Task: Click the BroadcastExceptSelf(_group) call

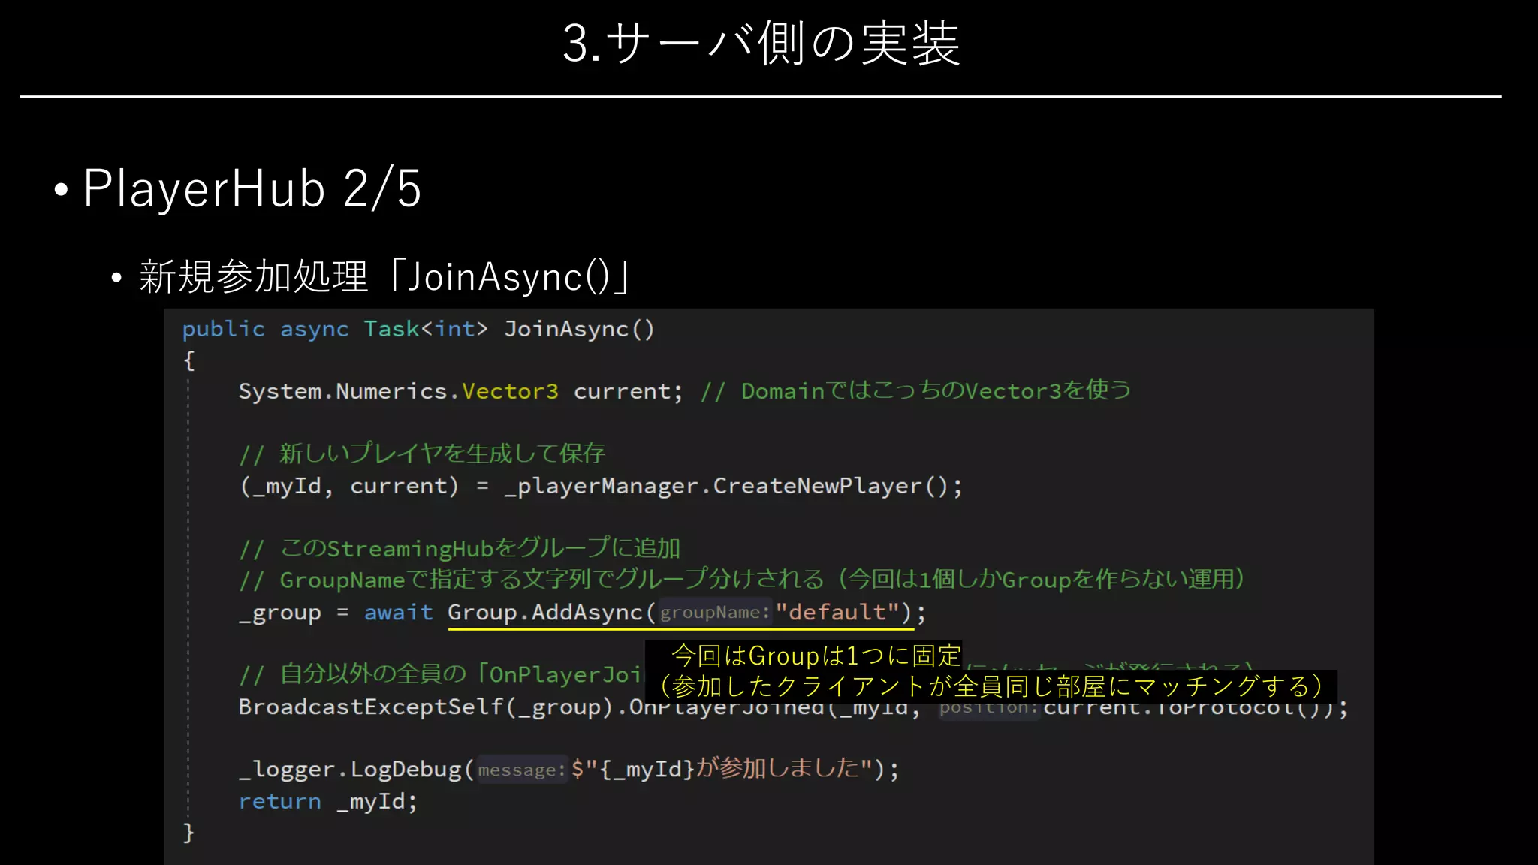Action: 426,707
